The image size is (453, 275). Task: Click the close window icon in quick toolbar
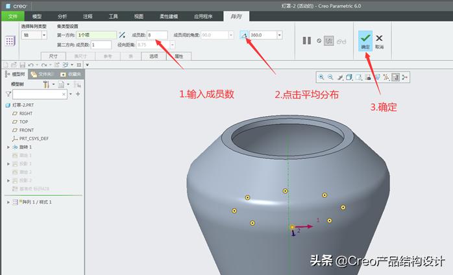tap(79, 65)
